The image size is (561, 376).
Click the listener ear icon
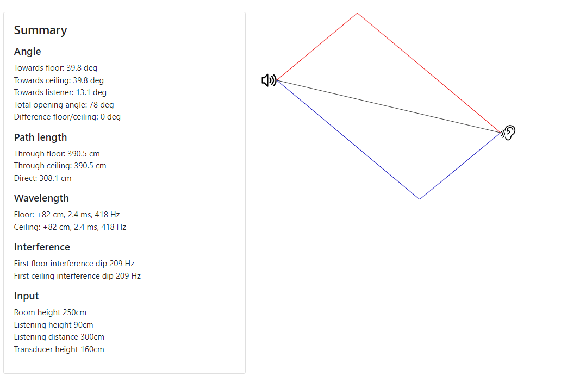508,133
